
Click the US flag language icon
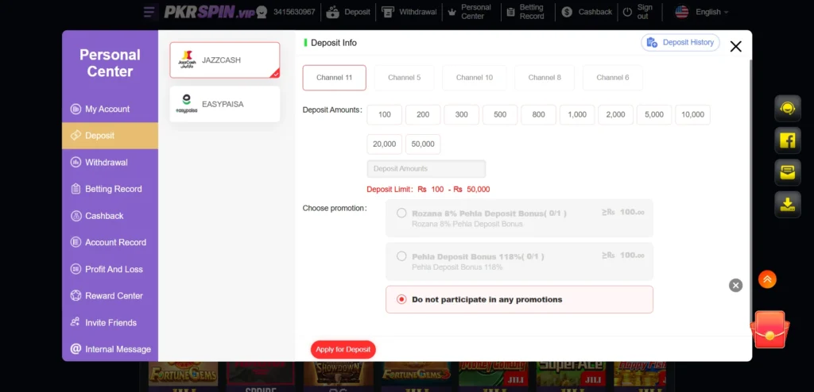click(x=681, y=12)
